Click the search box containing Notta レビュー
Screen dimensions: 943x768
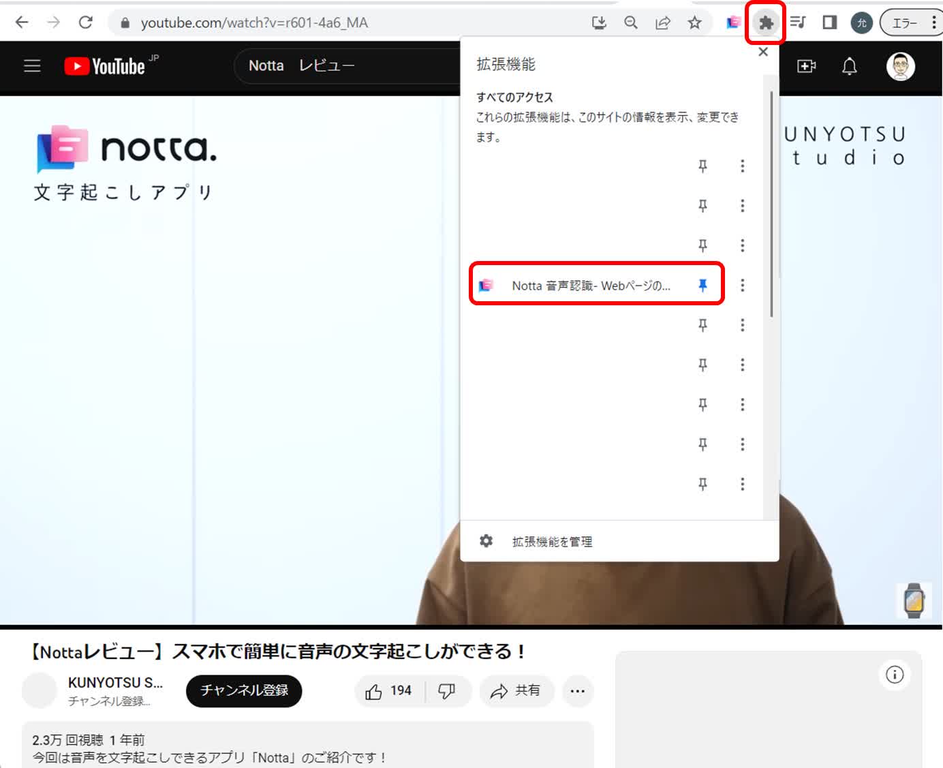pos(347,66)
